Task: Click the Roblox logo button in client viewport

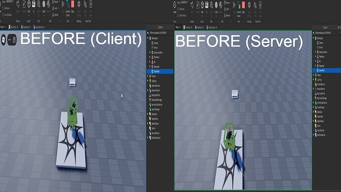Action: 3,40
